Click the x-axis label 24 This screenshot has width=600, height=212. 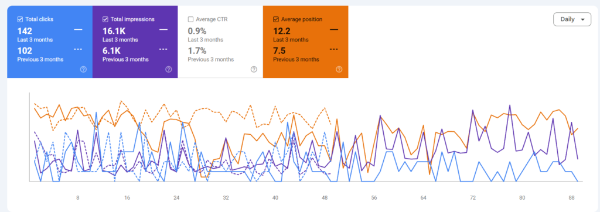[x=176, y=198]
